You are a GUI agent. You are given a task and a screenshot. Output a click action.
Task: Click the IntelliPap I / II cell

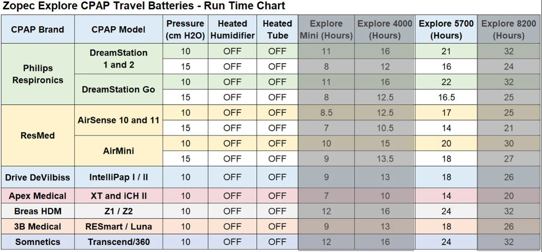(x=118, y=177)
